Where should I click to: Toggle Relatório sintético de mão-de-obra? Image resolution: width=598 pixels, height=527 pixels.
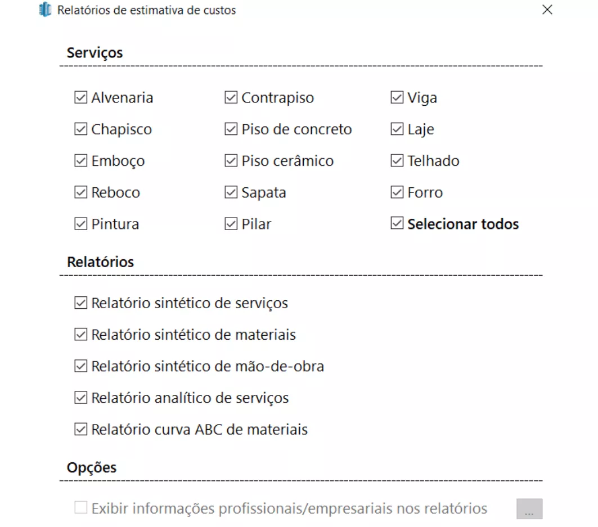80,367
